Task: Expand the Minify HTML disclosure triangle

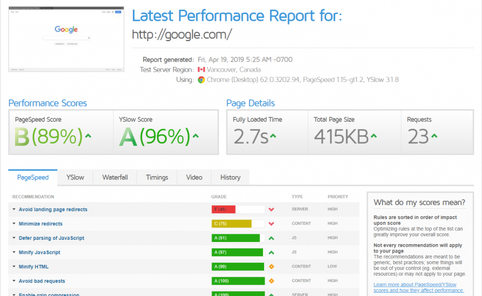Action: tap(14, 266)
